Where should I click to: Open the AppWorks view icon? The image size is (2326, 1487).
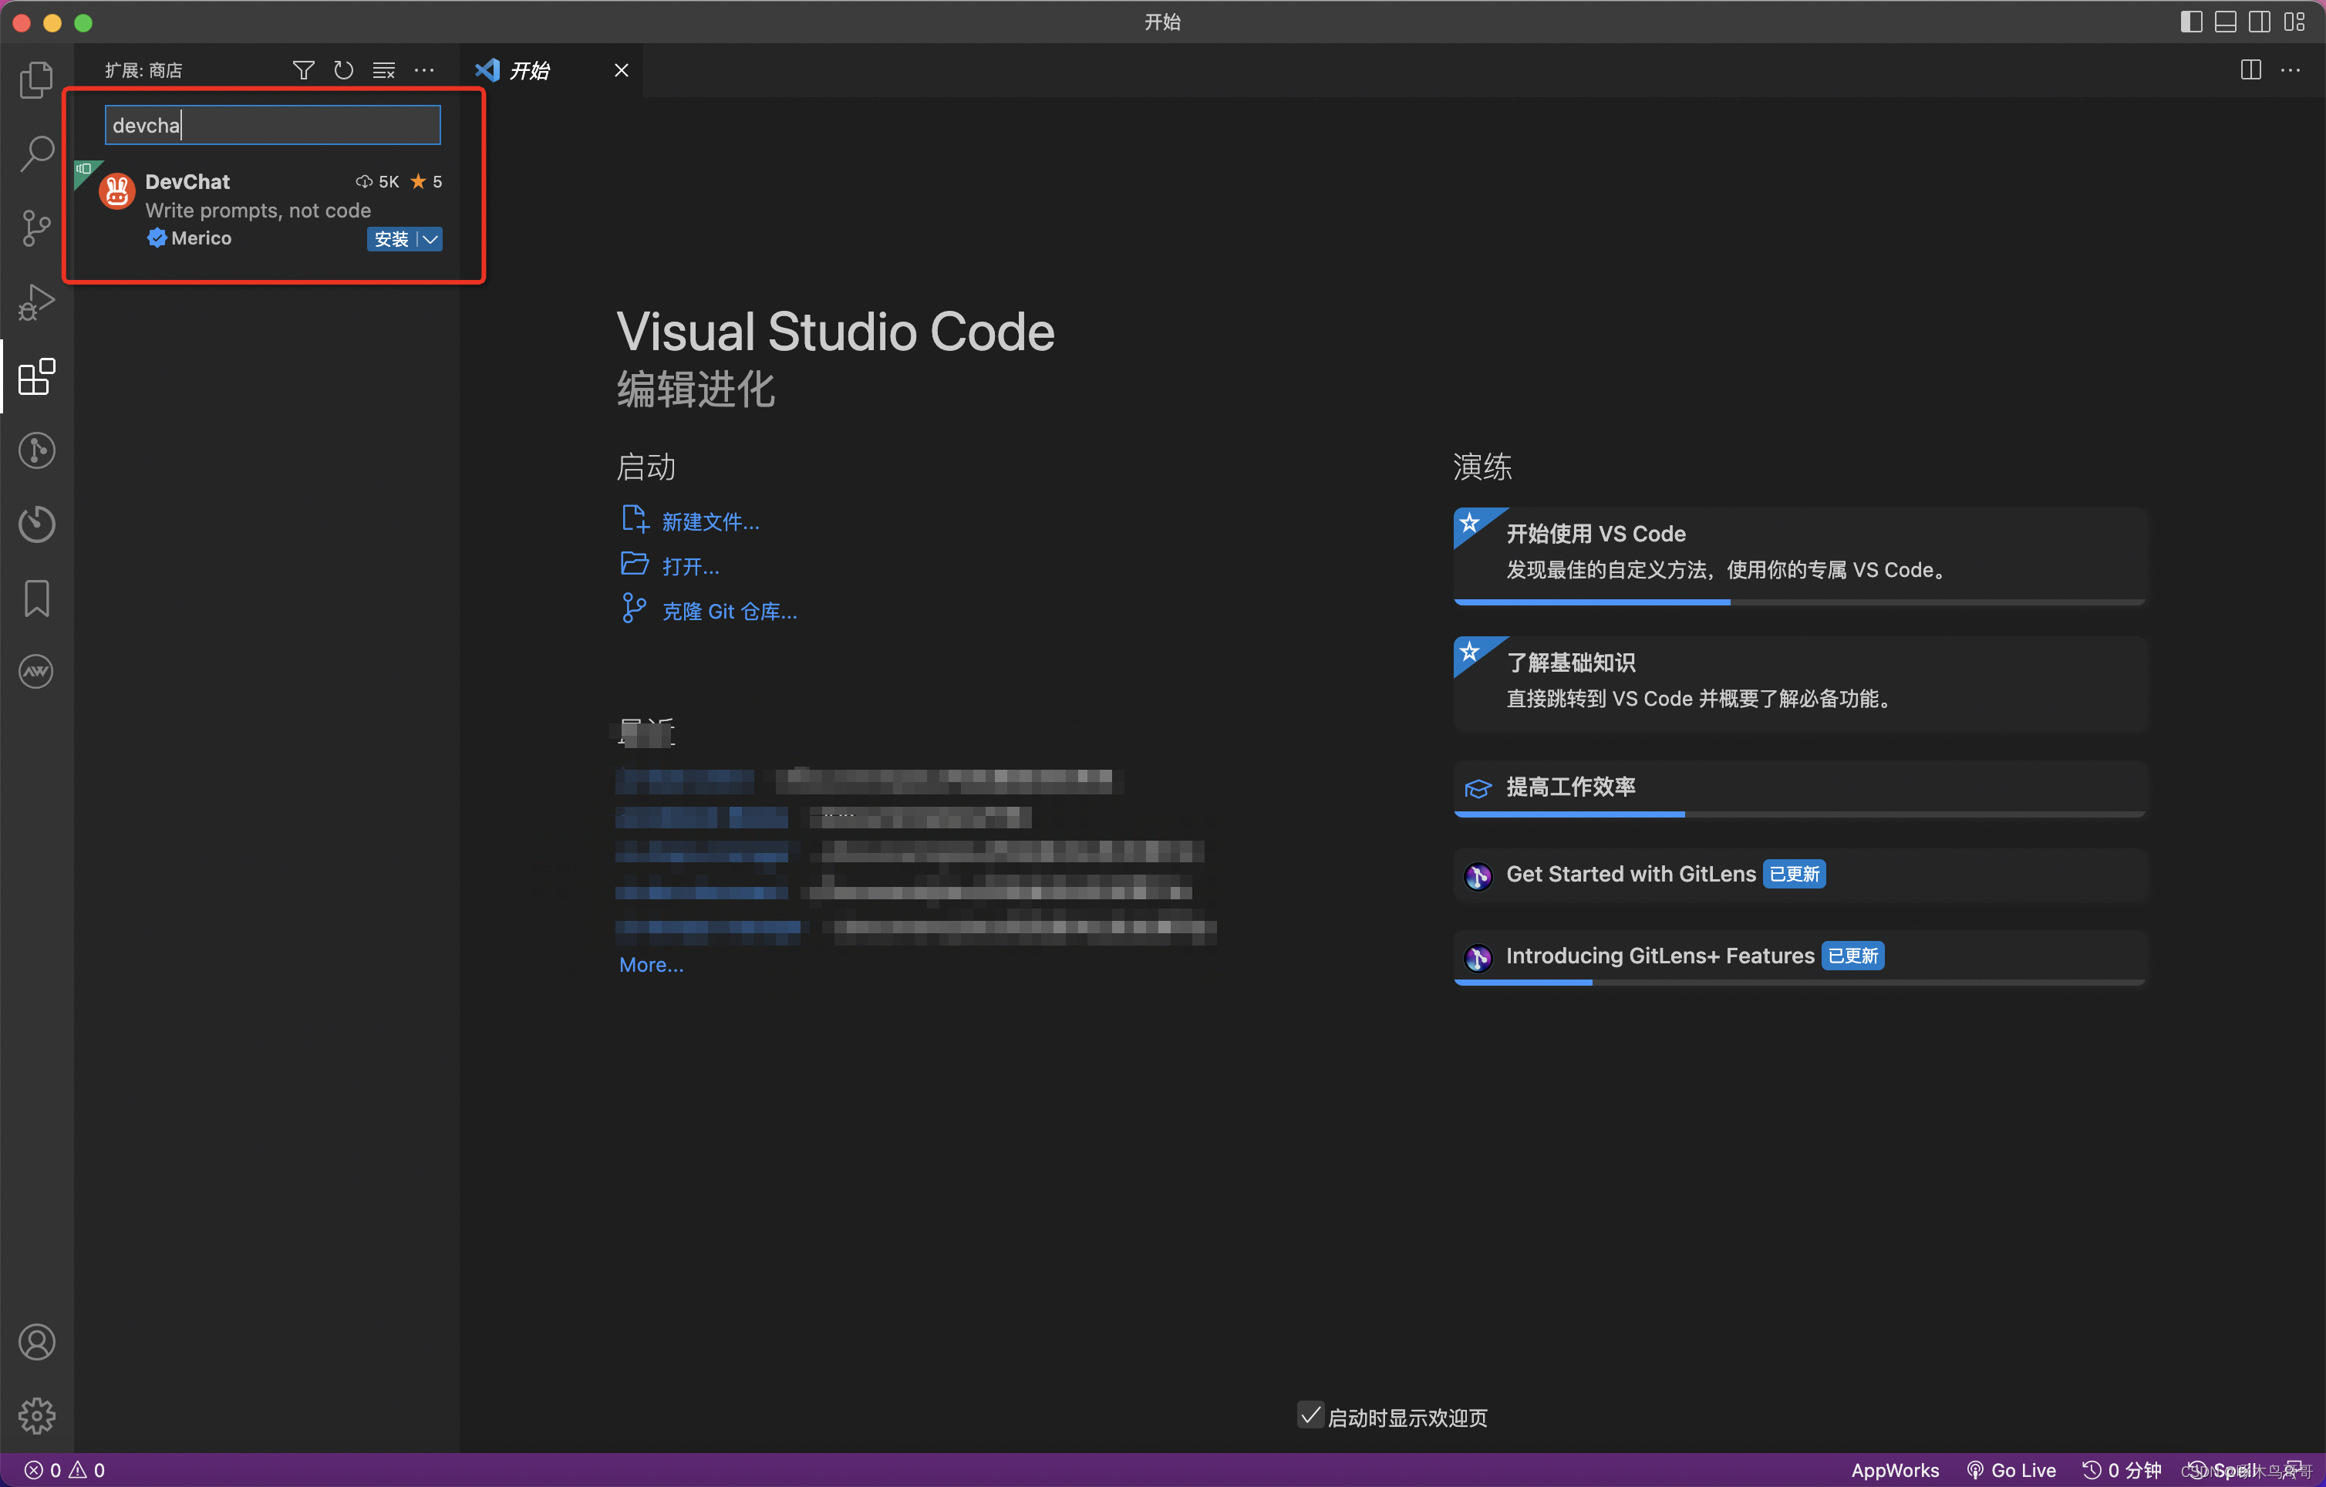(x=37, y=672)
